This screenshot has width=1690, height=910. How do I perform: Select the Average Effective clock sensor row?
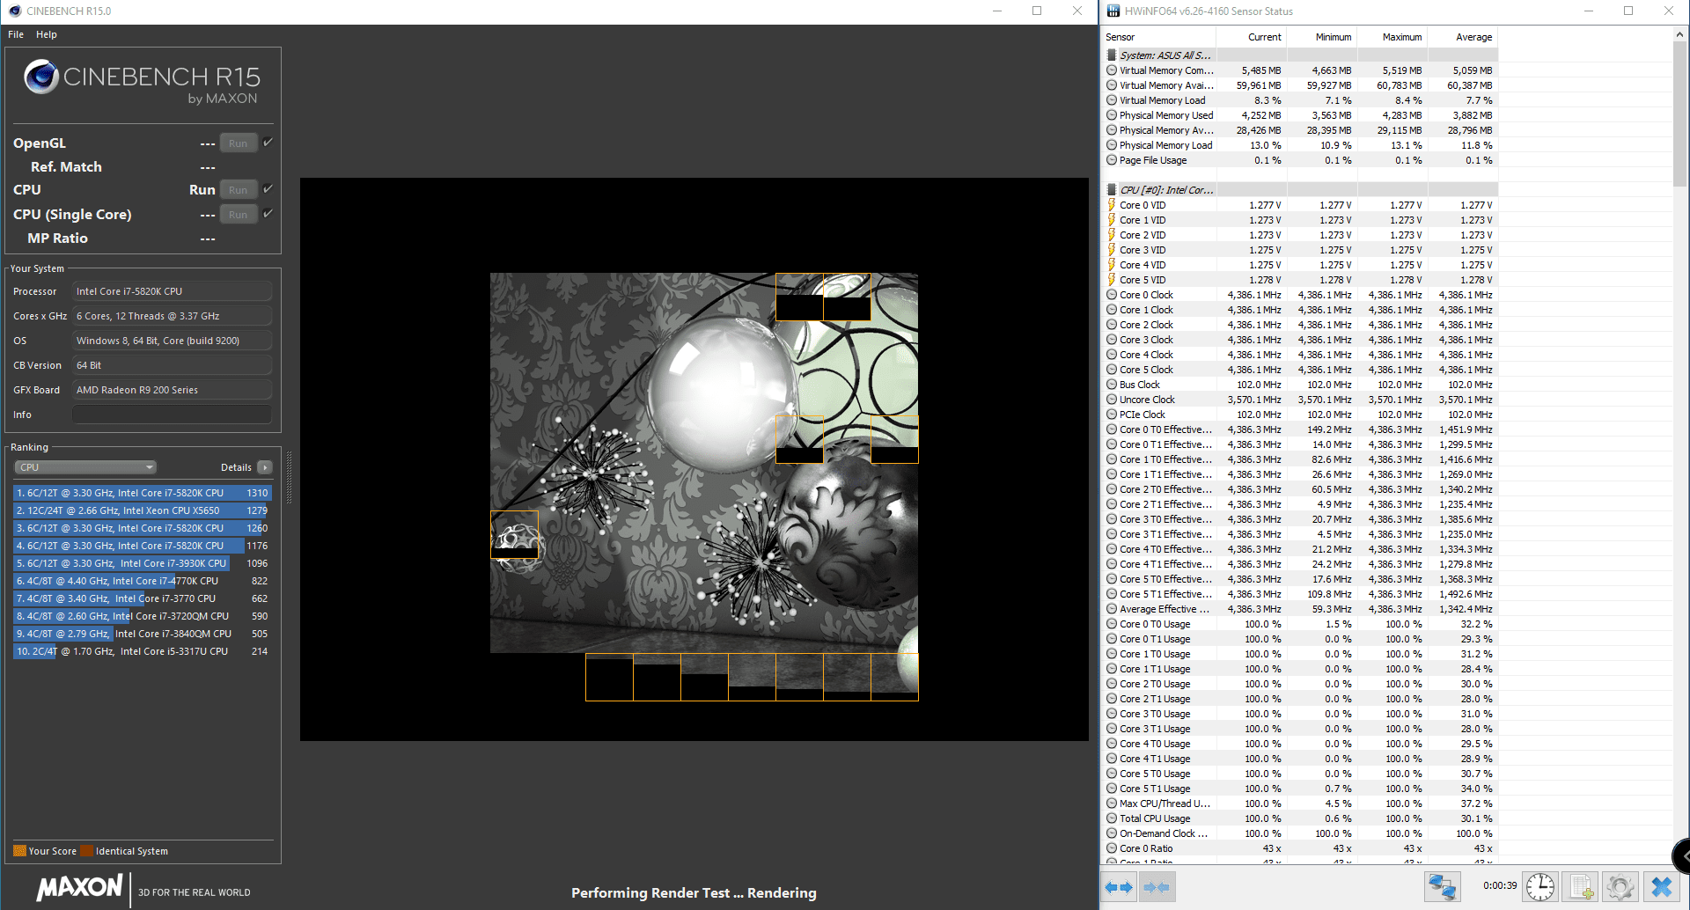point(1300,609)
